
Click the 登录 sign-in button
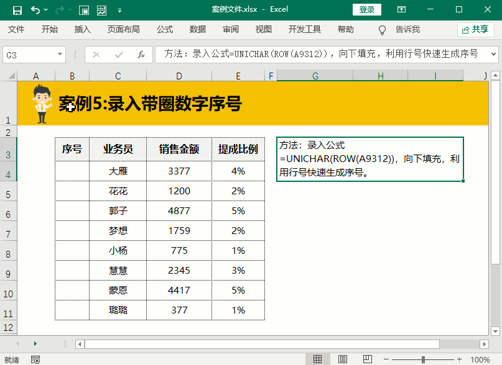click(367, 10)
